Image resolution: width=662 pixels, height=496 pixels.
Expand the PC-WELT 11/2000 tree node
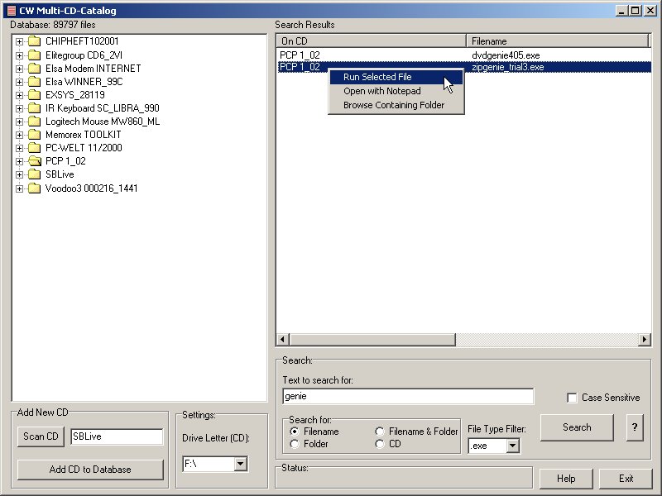[x=19, y=148]
